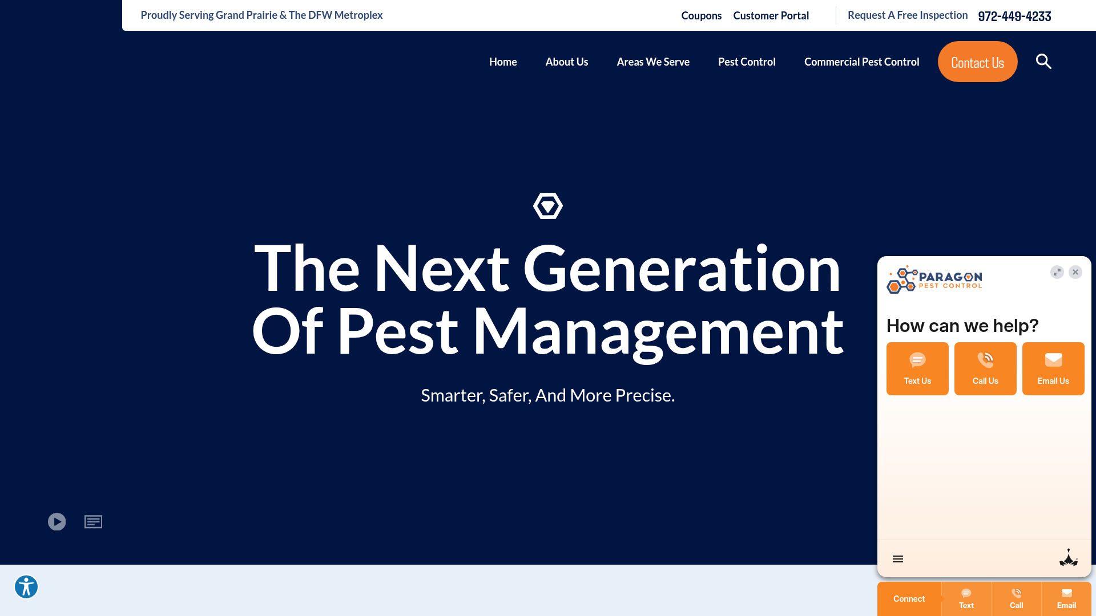Visit the Coupons page
This screenshot has width=1096, height=616.
click(x=701, y=15)
